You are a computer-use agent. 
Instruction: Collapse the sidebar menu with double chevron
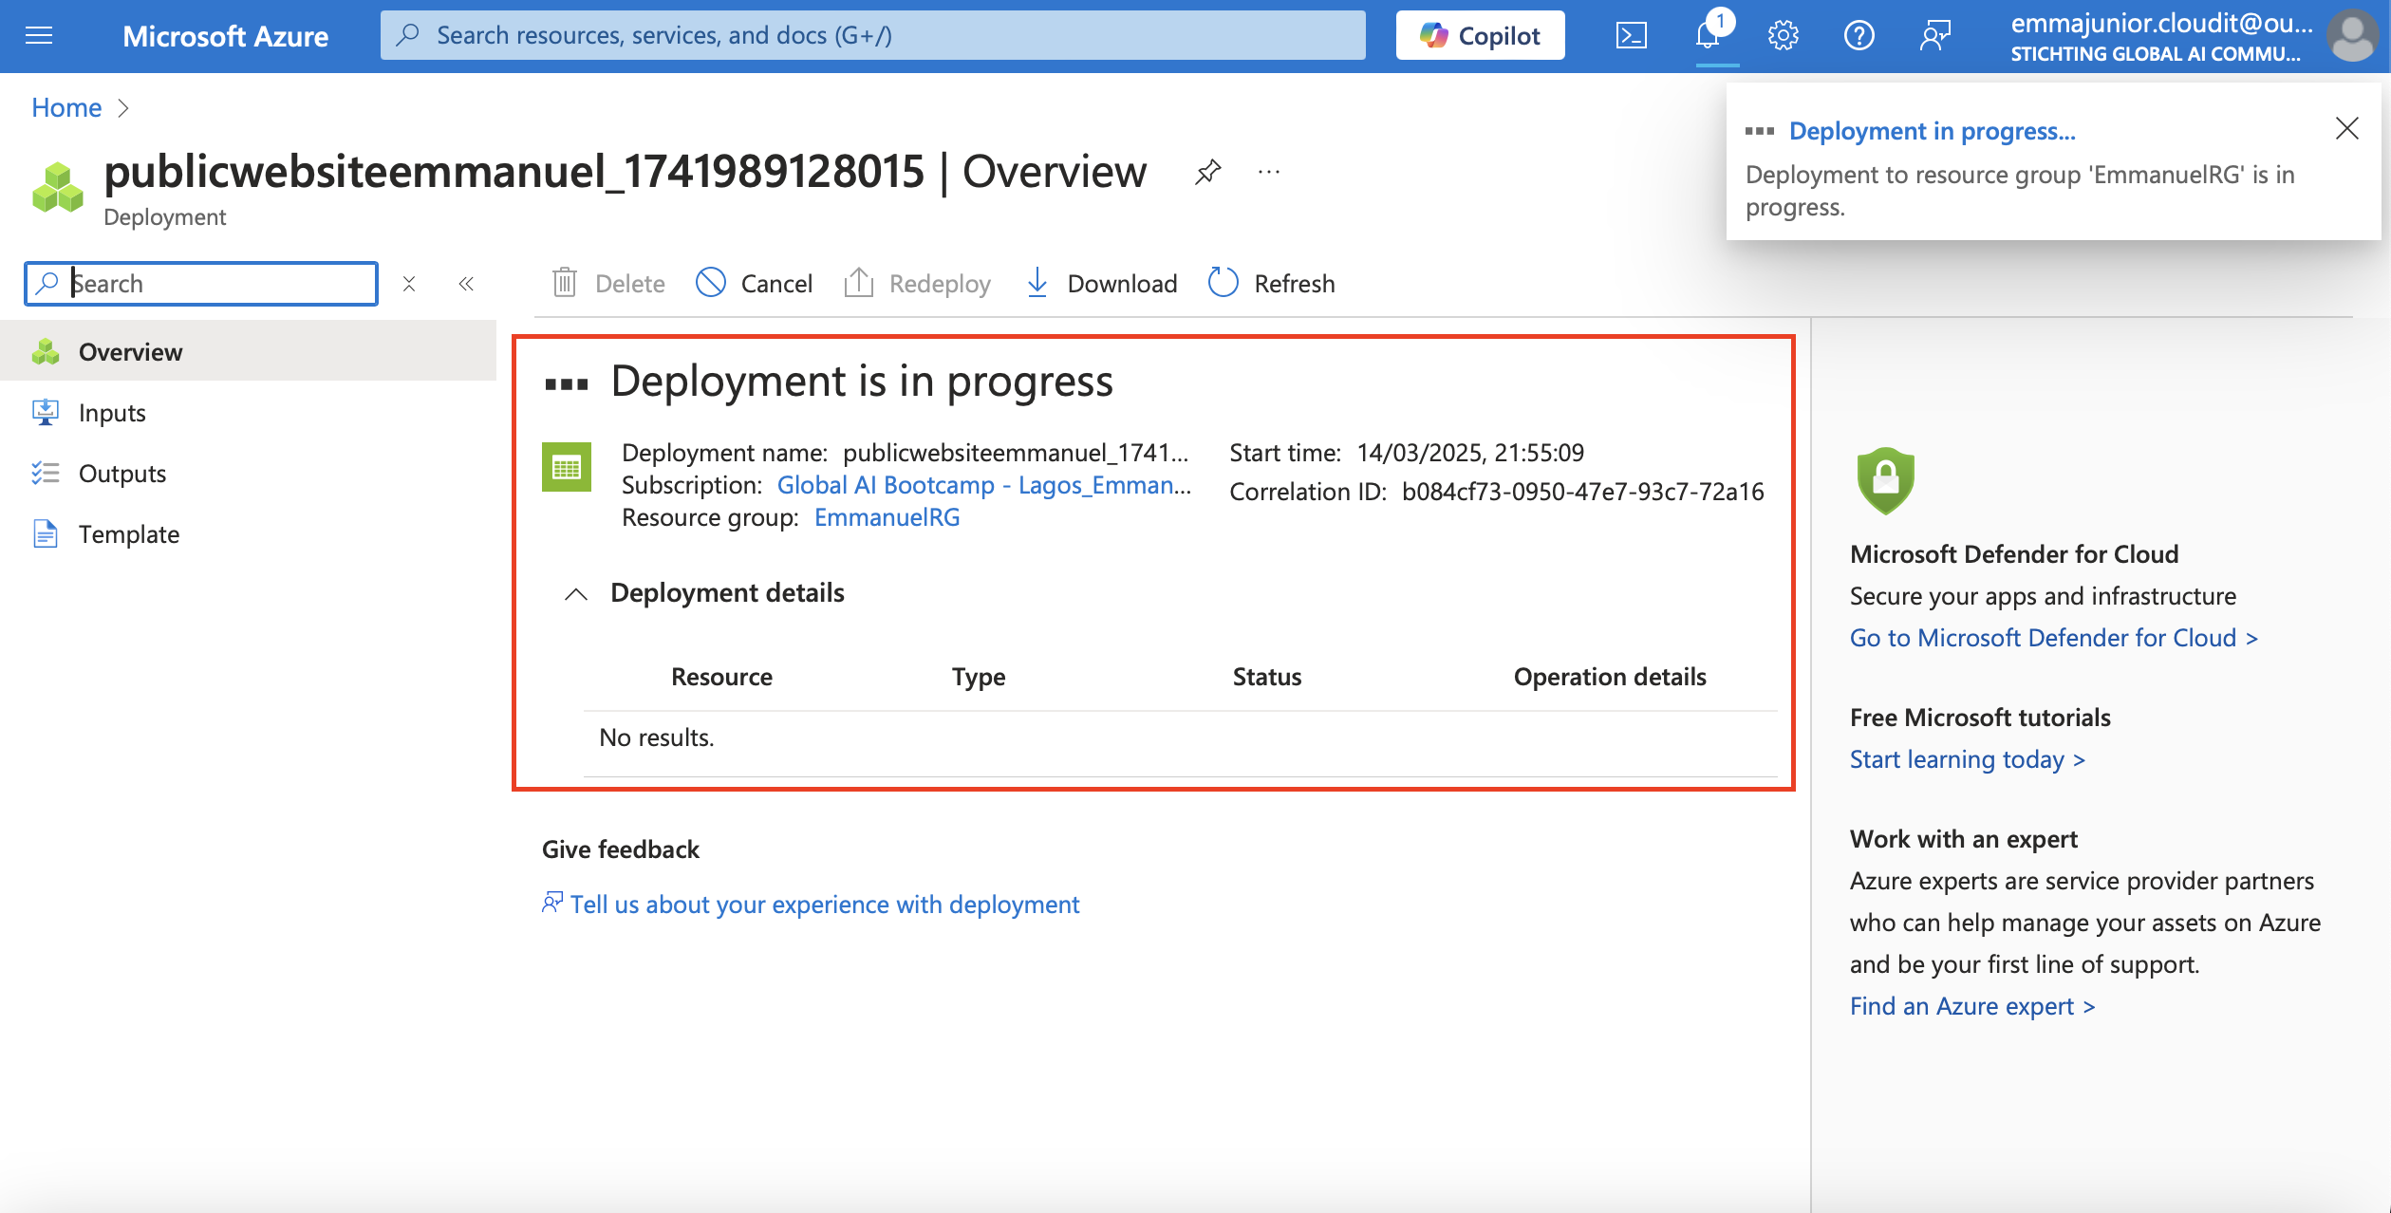click(466, 284)
